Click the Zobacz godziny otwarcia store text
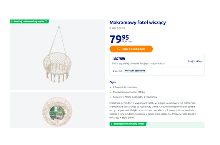The width and height of the screenshot is (220, 145). click(x=138, y=63)
